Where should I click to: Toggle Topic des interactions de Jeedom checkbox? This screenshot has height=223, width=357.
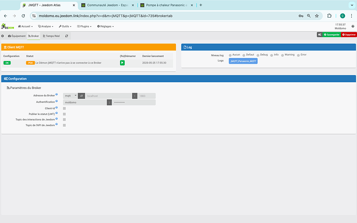click(65, 120)
